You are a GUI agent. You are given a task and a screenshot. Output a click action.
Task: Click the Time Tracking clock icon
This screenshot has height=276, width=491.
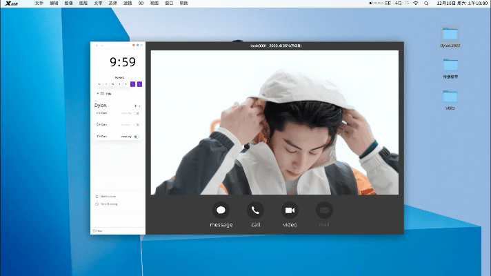click(97, 204)
